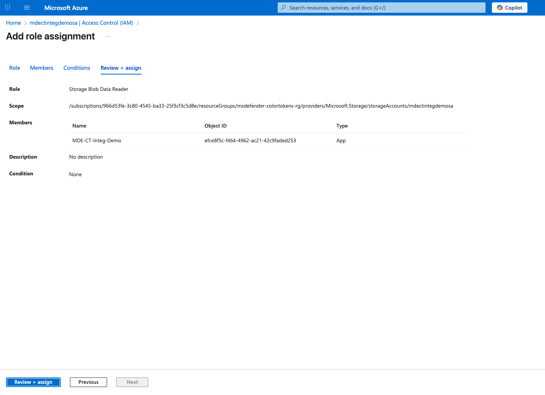Click the greyed-out Next button
545x395 pixels.
[132, 382]
